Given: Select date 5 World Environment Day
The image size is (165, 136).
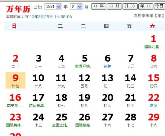Looking at the screenshot, I should [x=84, y=61].
